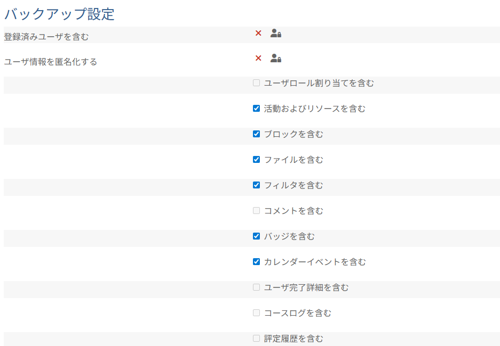The width and height of the screenshot is (500, 346).
Task: Click the コメントを含む label text
Action: tap(293, 211)
